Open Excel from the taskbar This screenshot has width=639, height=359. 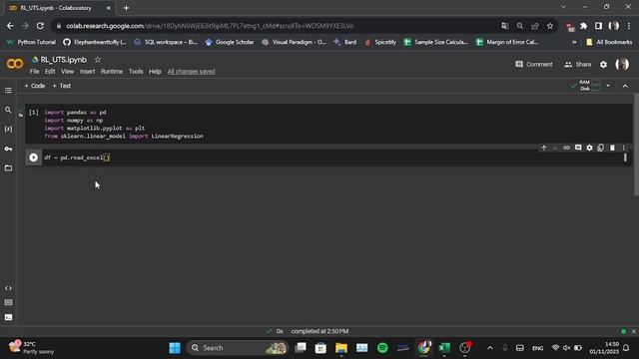click(444, 348)
